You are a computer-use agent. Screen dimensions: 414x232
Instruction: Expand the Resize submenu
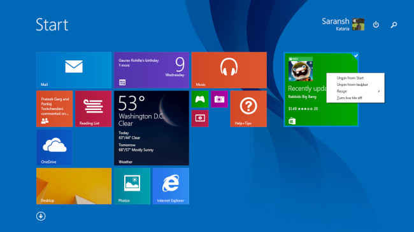355,92
